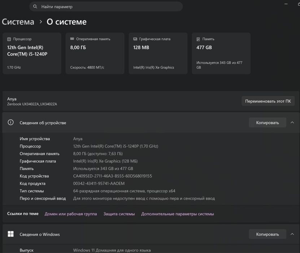Click "Windows 11 Домашняя для одного языка" edition value
This screenshot has width=300, height=253.
tap(112, 250)
